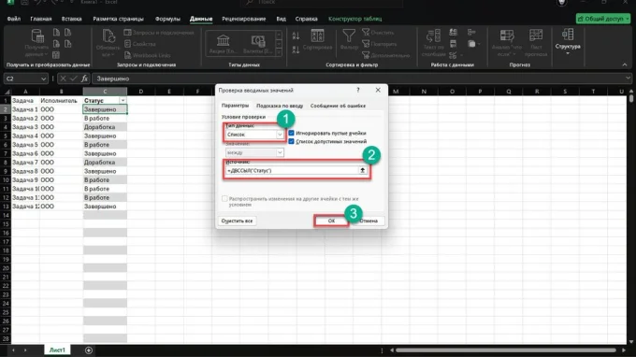The image size is (636, 357).
Task: Switch to the Формулы ribbon tab
Action: tap(167, 19)
